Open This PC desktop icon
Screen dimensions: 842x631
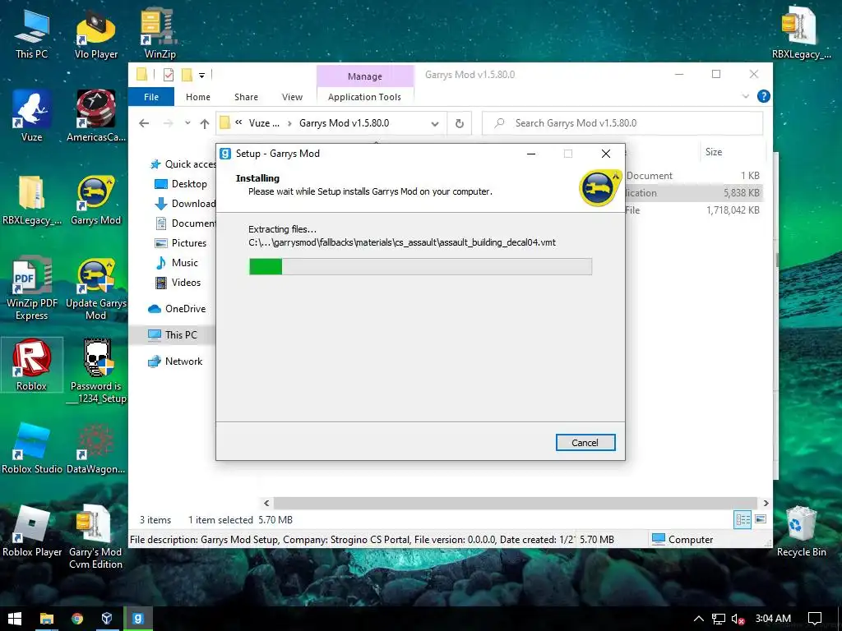pyautogui.click(x=31, y=33)
